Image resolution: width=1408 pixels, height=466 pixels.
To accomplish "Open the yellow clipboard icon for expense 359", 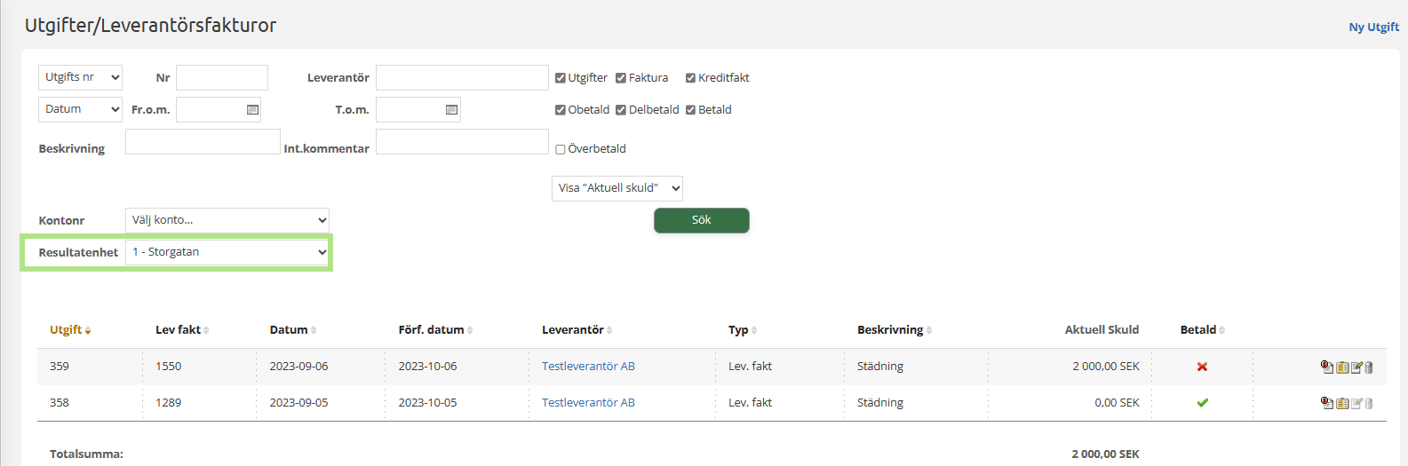I will pos(1341,367).
